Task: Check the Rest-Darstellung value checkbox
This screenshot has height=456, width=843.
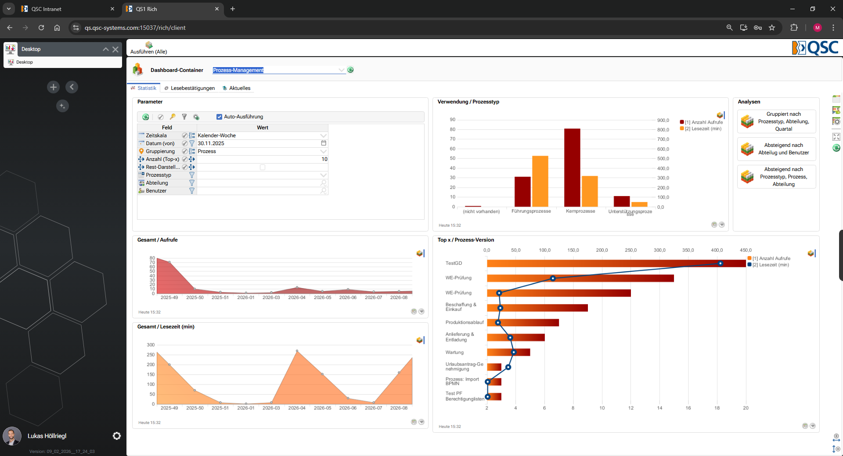Action: tap(263, 167)
